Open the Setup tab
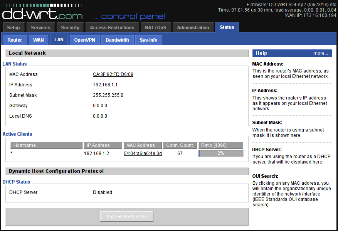 [13, 28]
